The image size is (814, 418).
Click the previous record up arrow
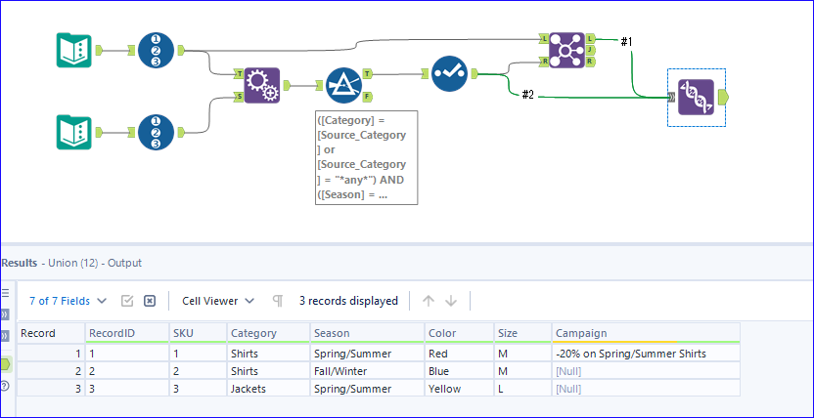click(428, 301)
